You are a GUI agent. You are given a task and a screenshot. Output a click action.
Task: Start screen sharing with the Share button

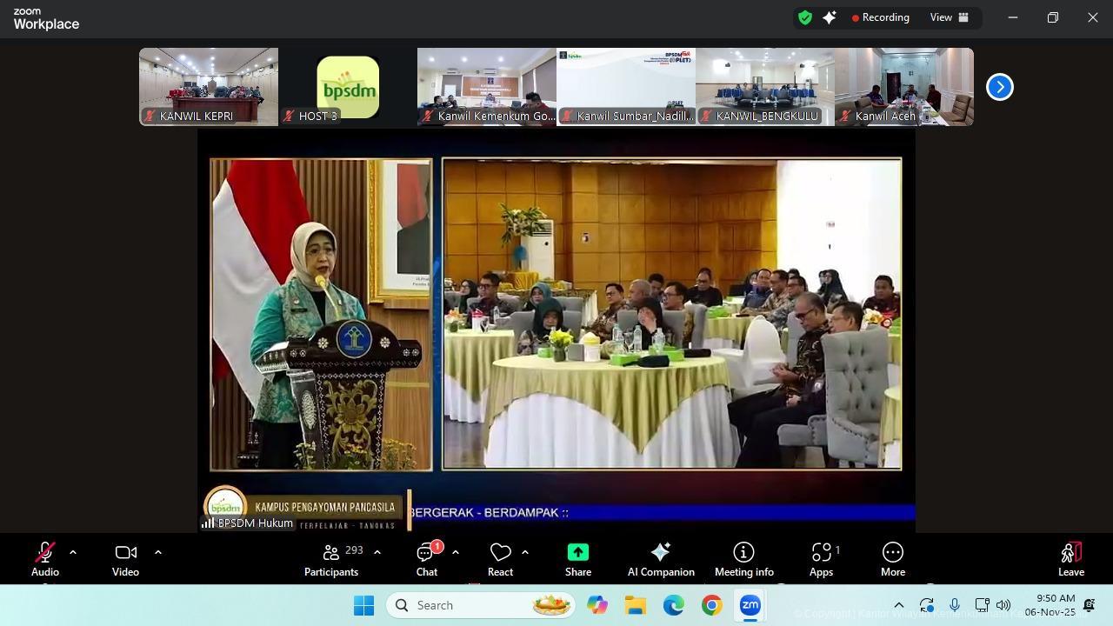(578, 559)
